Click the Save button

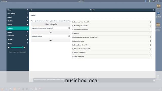click(x=51, y=40)
